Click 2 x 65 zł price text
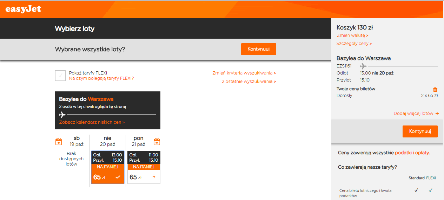Viewport: 444px width, 200px height. (x=429, y=95)
